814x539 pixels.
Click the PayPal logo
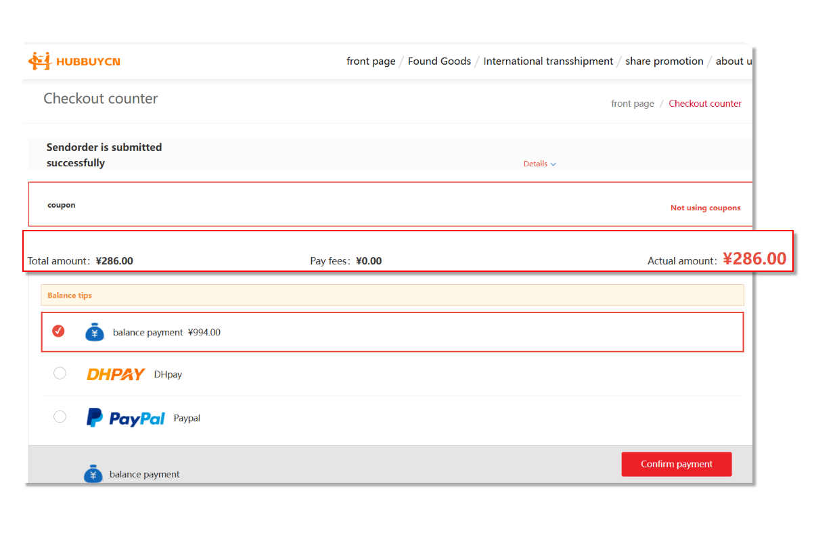(x=126, y=418)
